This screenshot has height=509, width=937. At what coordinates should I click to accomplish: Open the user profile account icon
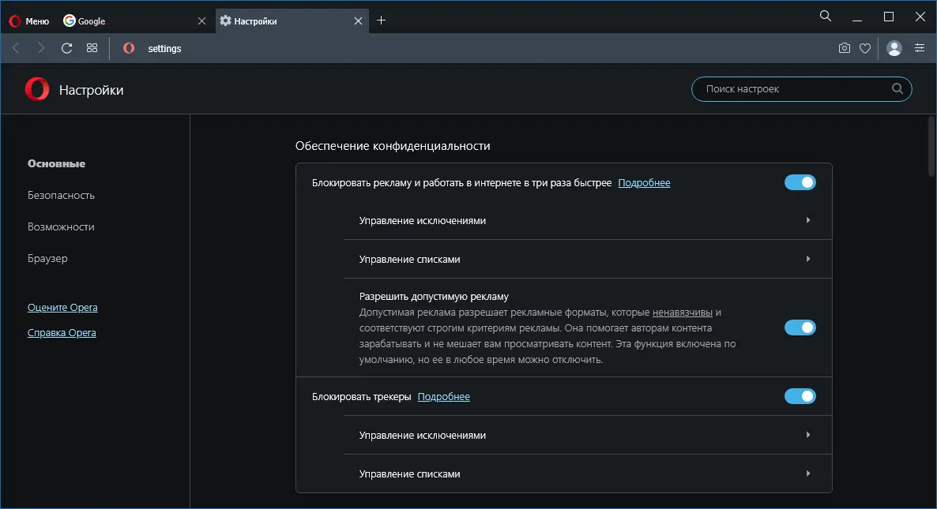[894, 48]
